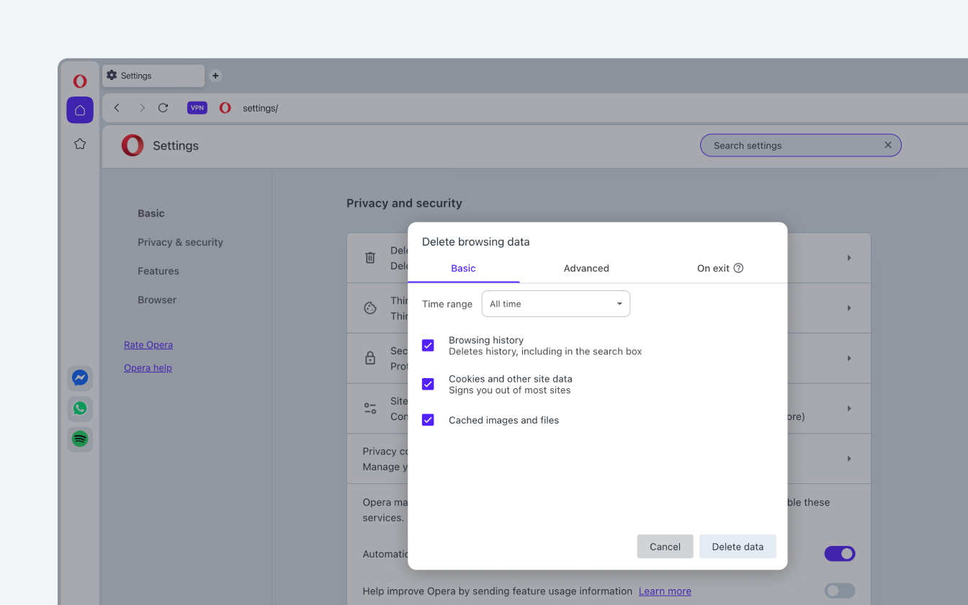Viewport: 968px width, 605px height.
Task: Click the cookie icon row
Action: pos(370,308)
